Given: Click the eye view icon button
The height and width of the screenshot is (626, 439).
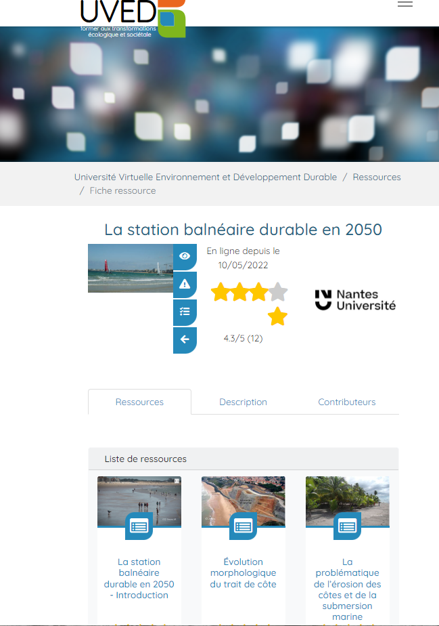Looking at the screenshot, I should coord(185,257).
